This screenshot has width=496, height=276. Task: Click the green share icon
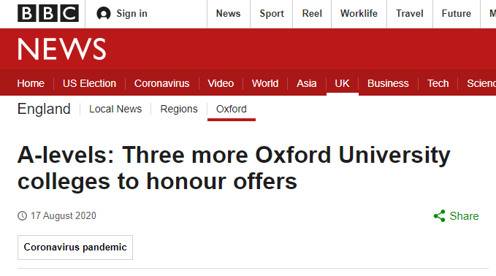pos(439,216)
